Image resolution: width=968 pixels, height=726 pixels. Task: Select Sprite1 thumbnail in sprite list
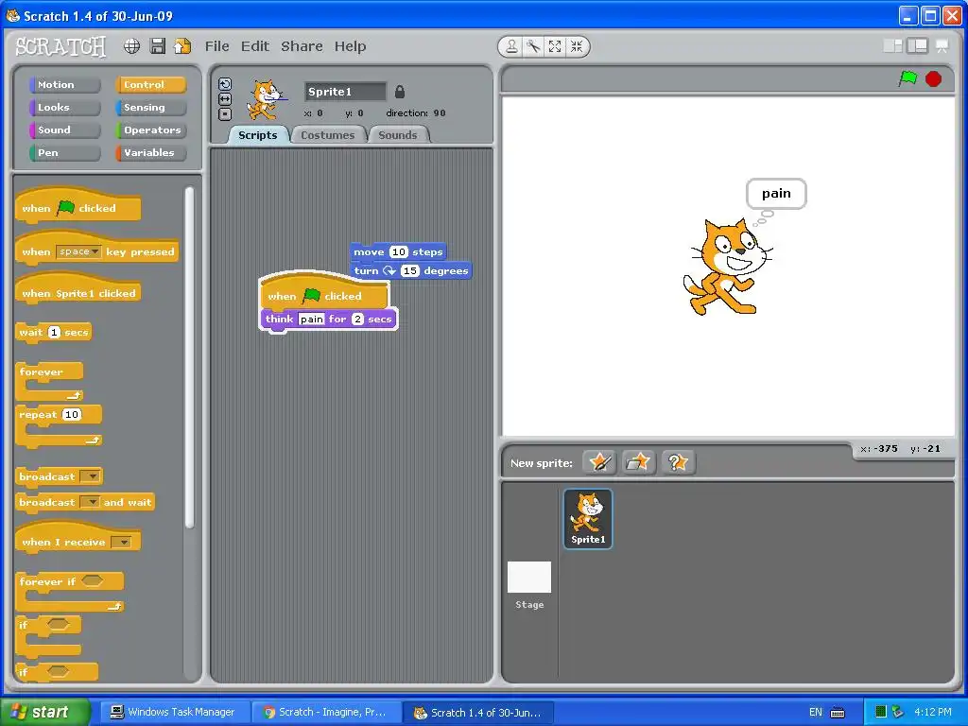click(x=588, y=519)
